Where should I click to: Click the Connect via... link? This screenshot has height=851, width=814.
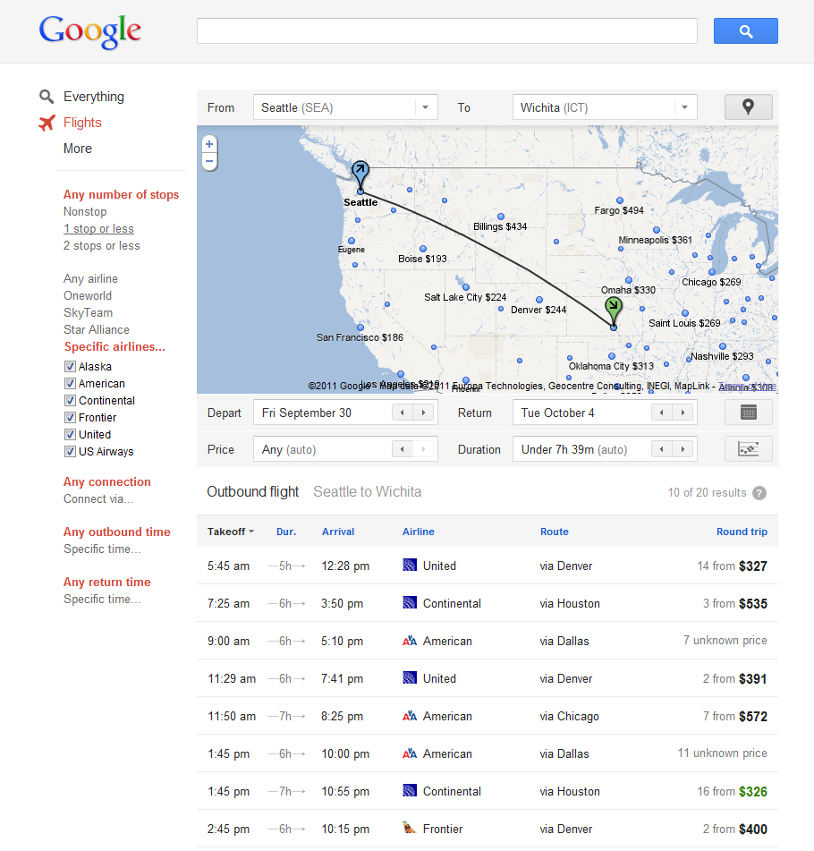(98, 499)
